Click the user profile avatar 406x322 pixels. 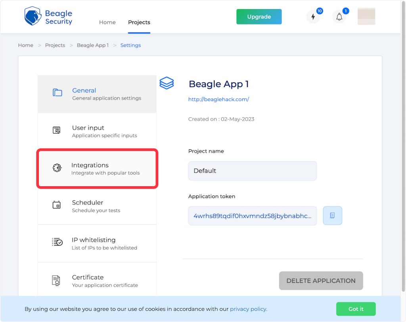click(366, 17)
